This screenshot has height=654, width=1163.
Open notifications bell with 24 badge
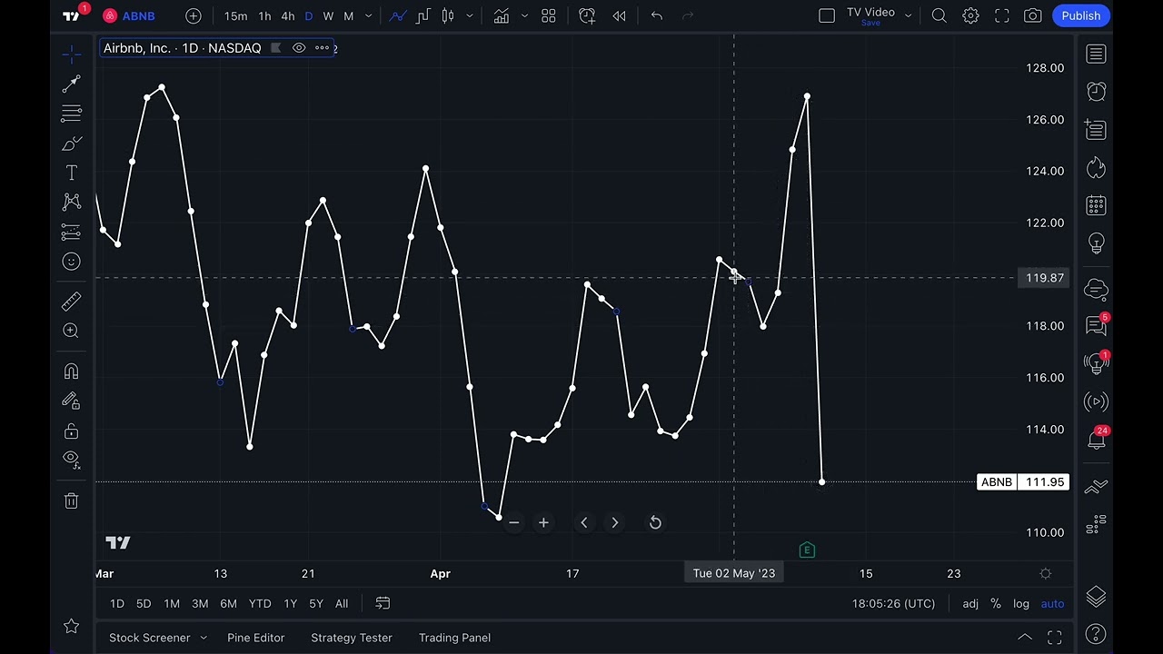click(1097, 440)
